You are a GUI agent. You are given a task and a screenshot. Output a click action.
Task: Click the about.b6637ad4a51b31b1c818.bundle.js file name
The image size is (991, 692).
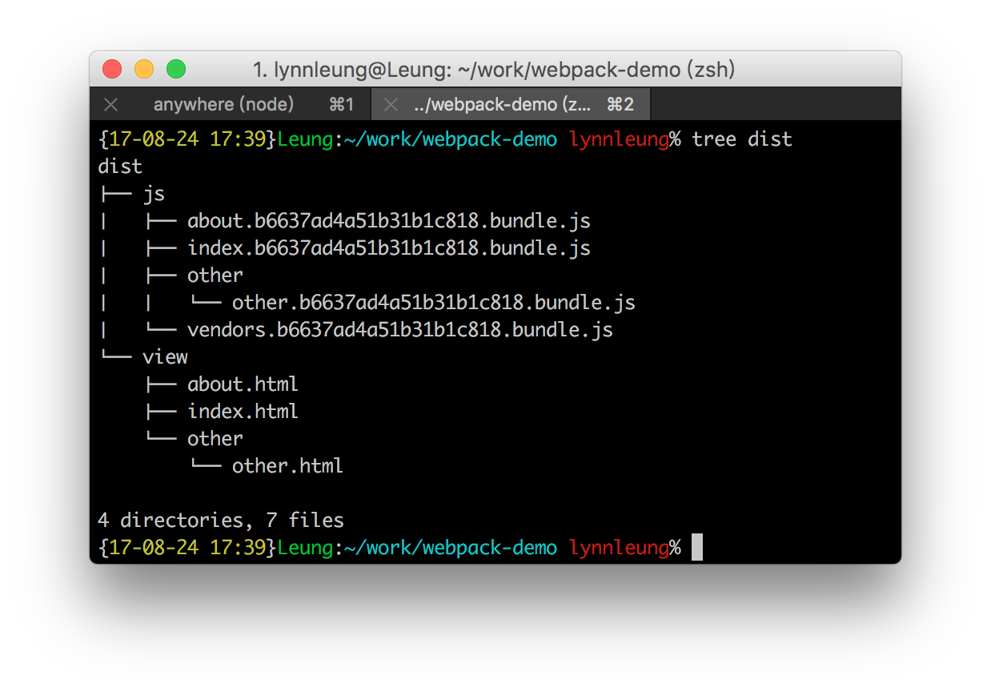point(389,221)
